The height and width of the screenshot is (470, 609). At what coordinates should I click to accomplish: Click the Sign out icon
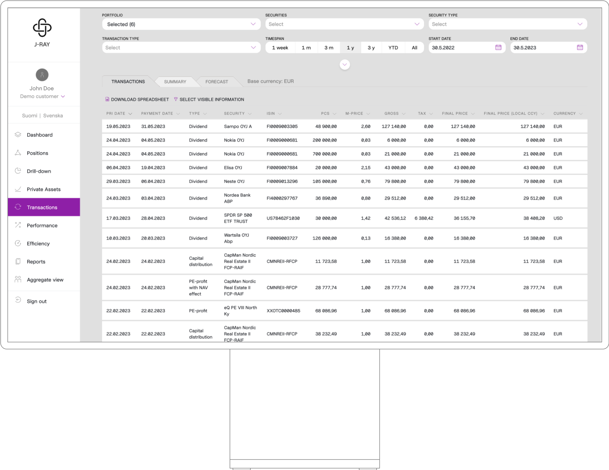[x=18, y=301]
